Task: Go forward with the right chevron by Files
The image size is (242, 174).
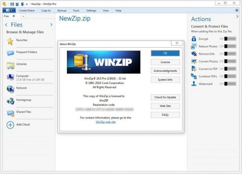Action: [51, 25]
